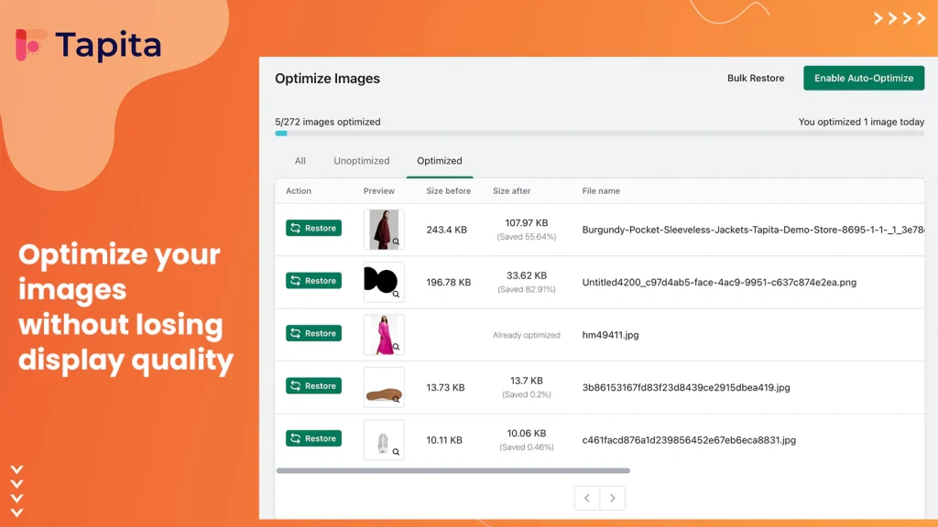Restore the Untitled4200 png image
Screen dimensions: 938x527
click(313, 281)
